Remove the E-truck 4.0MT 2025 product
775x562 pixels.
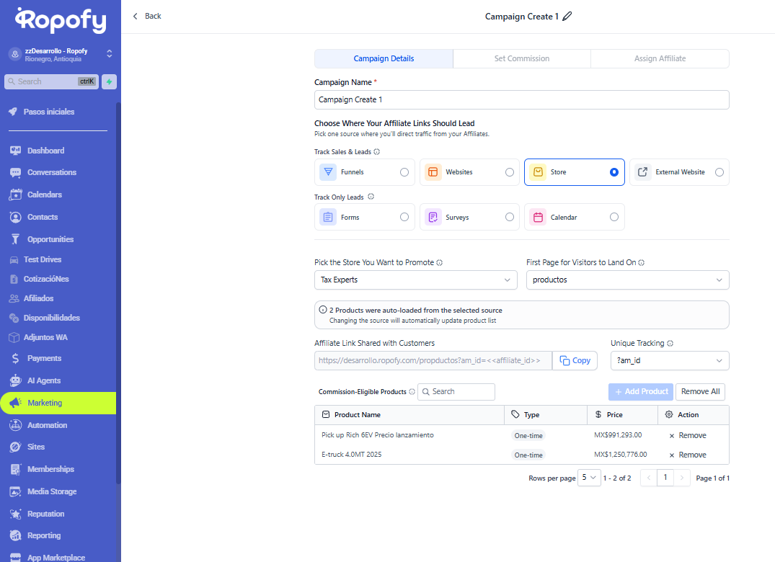(x=687, y=455)
